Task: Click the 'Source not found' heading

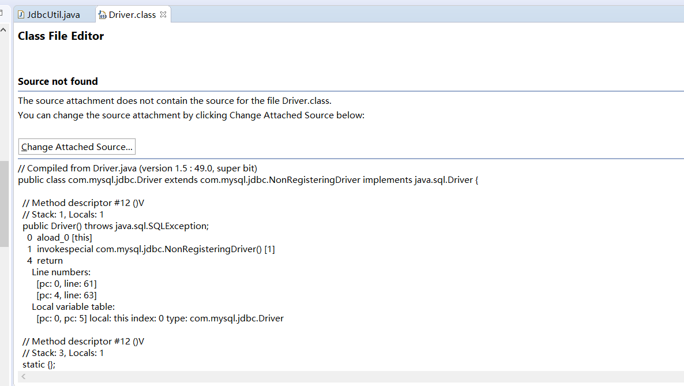Action: [x=58, y=82]
